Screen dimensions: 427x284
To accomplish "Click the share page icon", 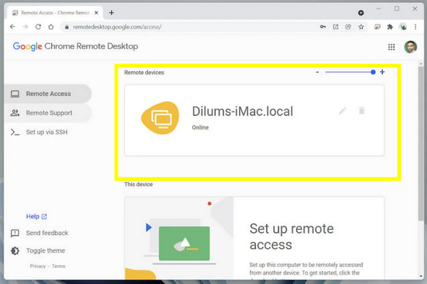I will coord(348,26).
